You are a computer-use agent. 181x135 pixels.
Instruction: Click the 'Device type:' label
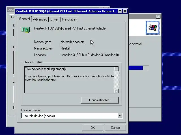coord(42,42)
